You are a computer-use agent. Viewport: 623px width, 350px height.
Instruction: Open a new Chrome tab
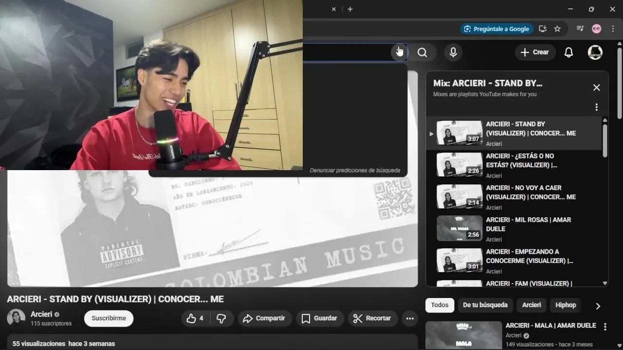(350, 9)
